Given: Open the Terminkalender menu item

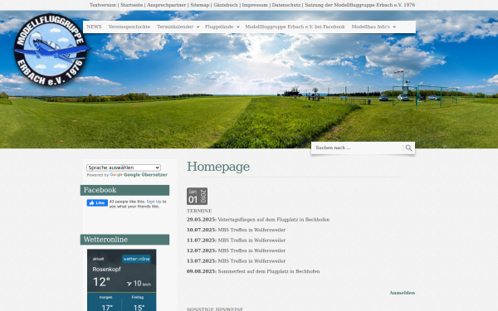Looking at the screenshot, I should coord(175,27).
